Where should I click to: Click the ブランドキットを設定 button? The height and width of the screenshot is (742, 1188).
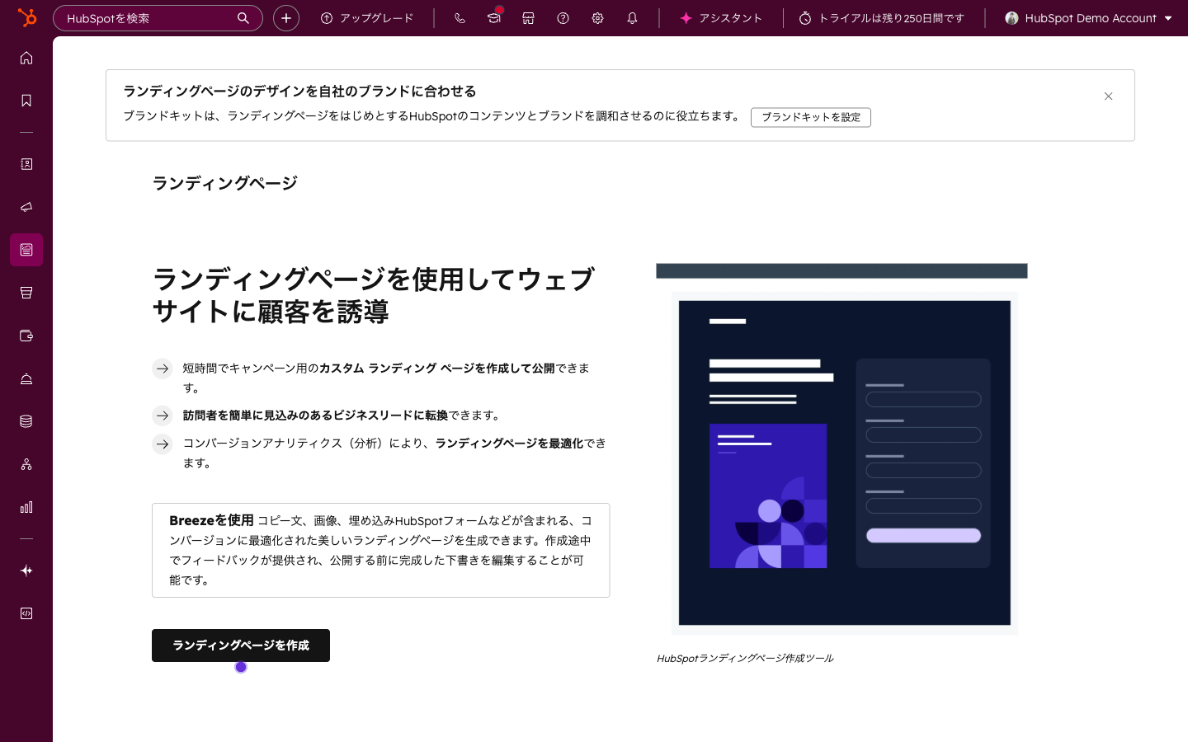click(x=810, y=117)
